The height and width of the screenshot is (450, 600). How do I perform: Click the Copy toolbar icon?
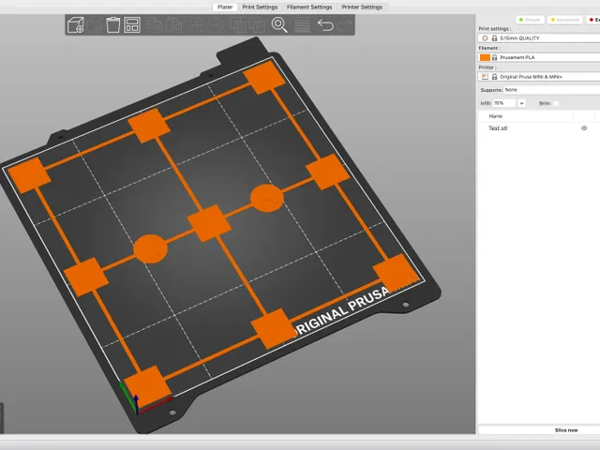click(x=155, y=25)
